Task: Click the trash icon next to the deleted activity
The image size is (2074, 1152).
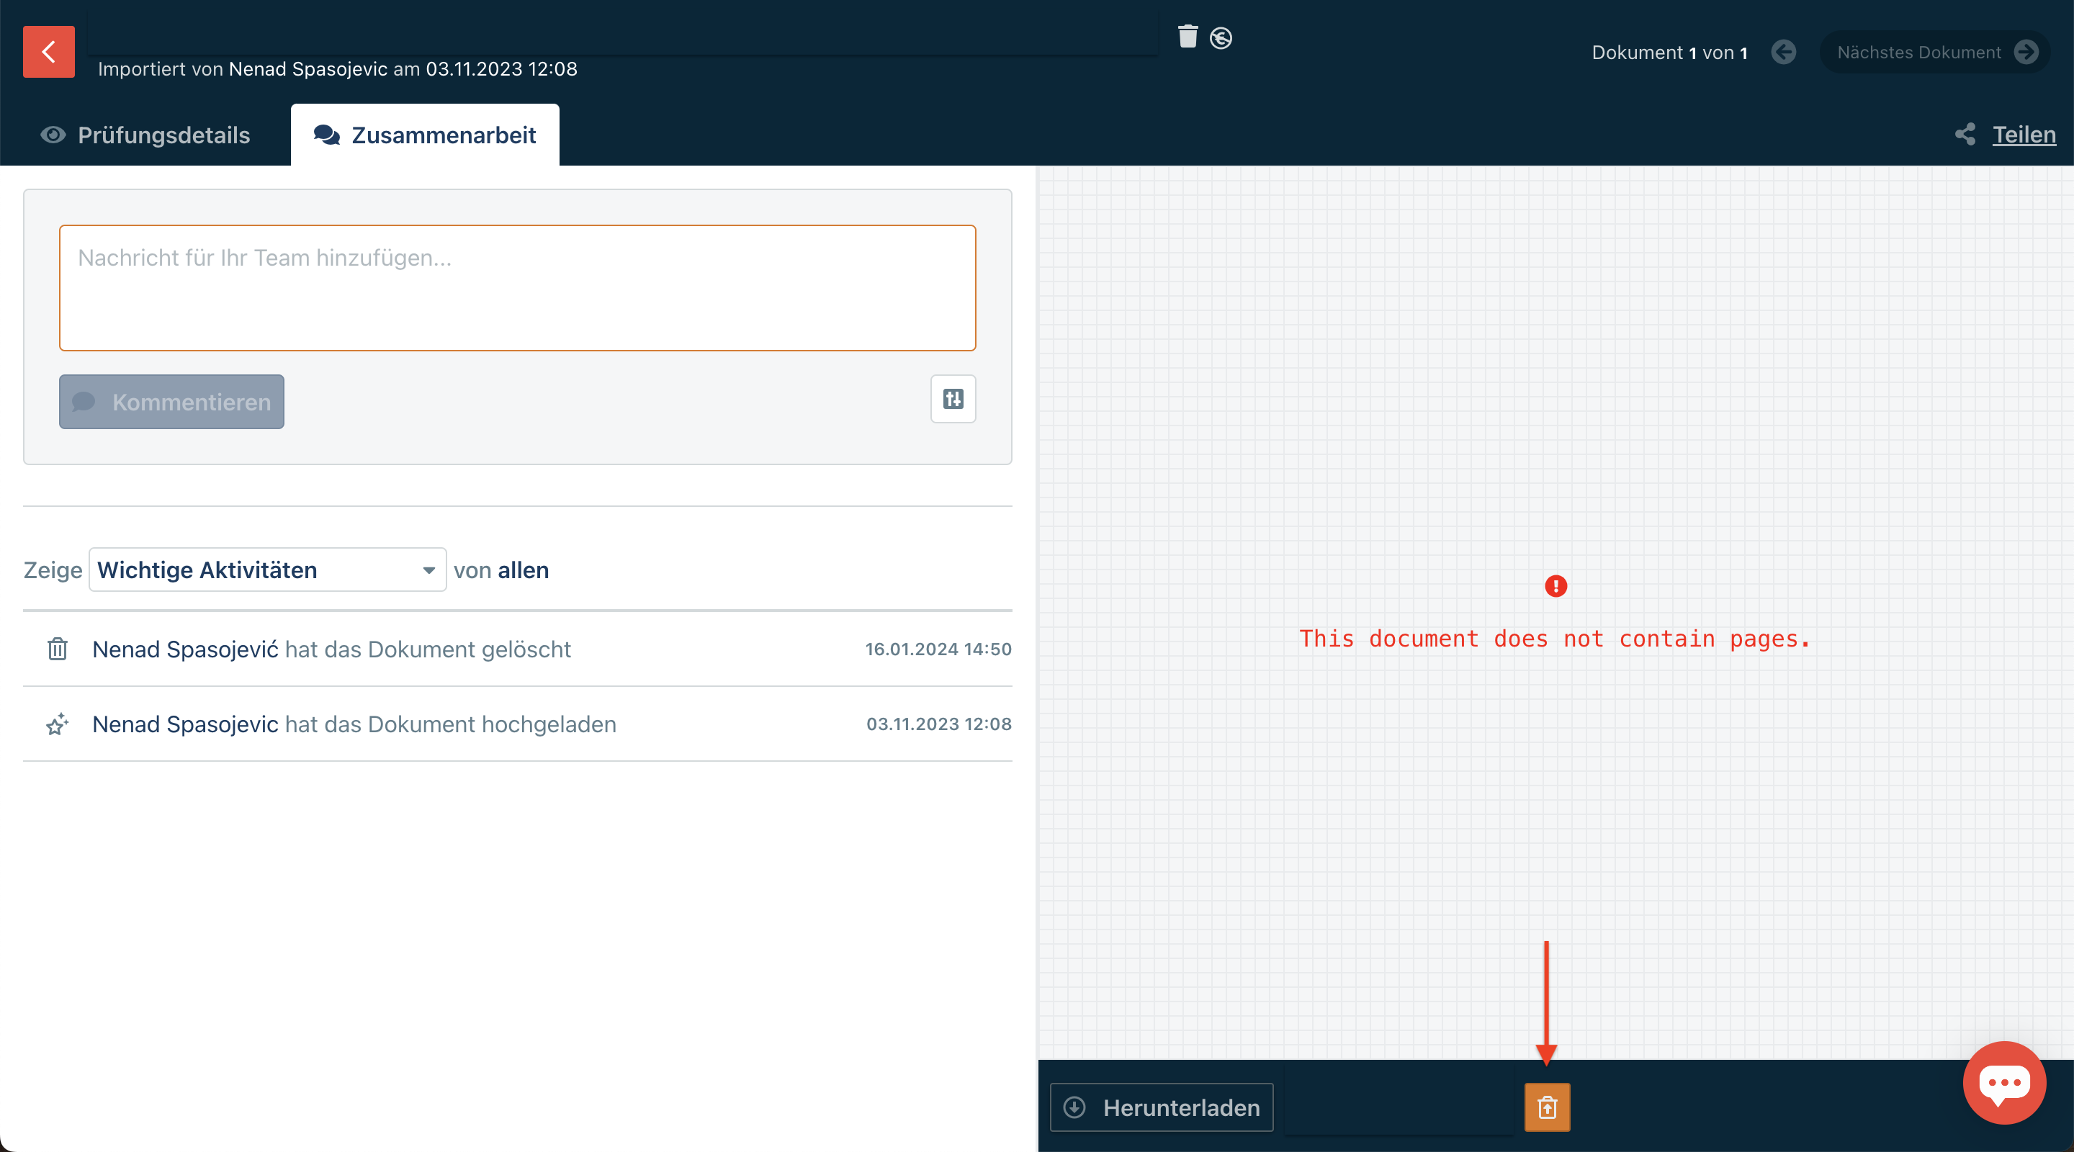Action: coord(56,649)
